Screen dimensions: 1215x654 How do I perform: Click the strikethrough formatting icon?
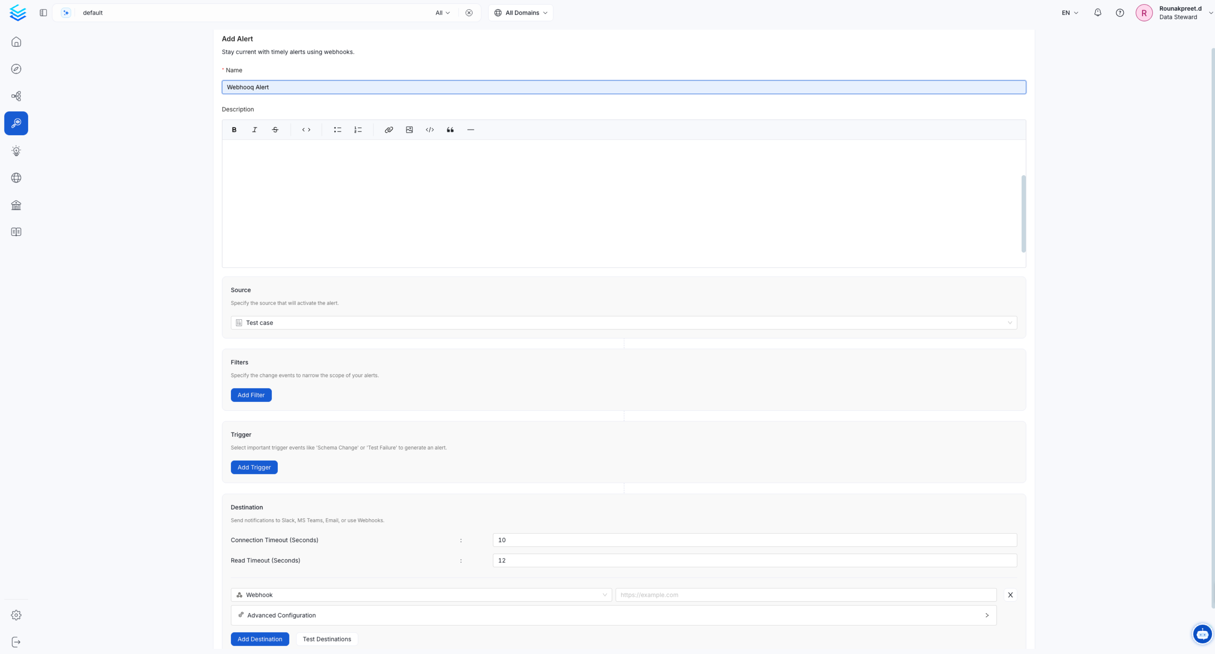click(275, 130)
